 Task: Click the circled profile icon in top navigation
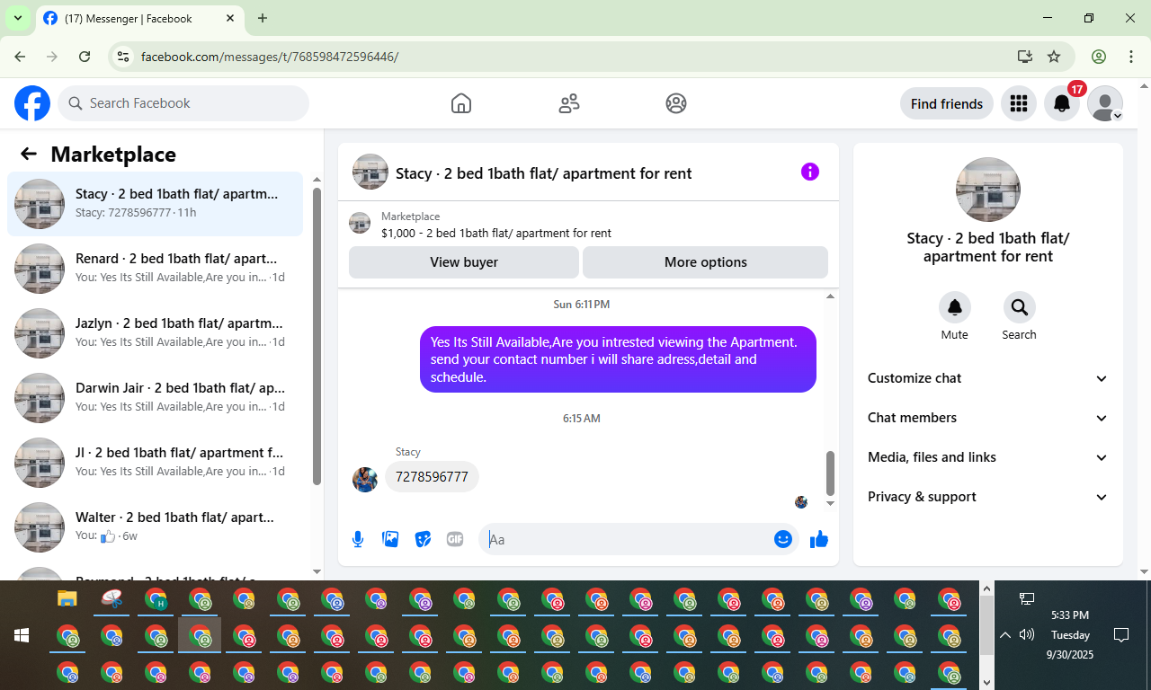(676, 103)
